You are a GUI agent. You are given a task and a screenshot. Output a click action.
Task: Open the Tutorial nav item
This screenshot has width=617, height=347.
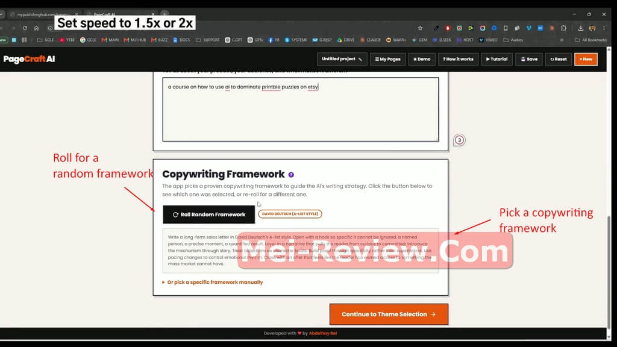[496, 59]
